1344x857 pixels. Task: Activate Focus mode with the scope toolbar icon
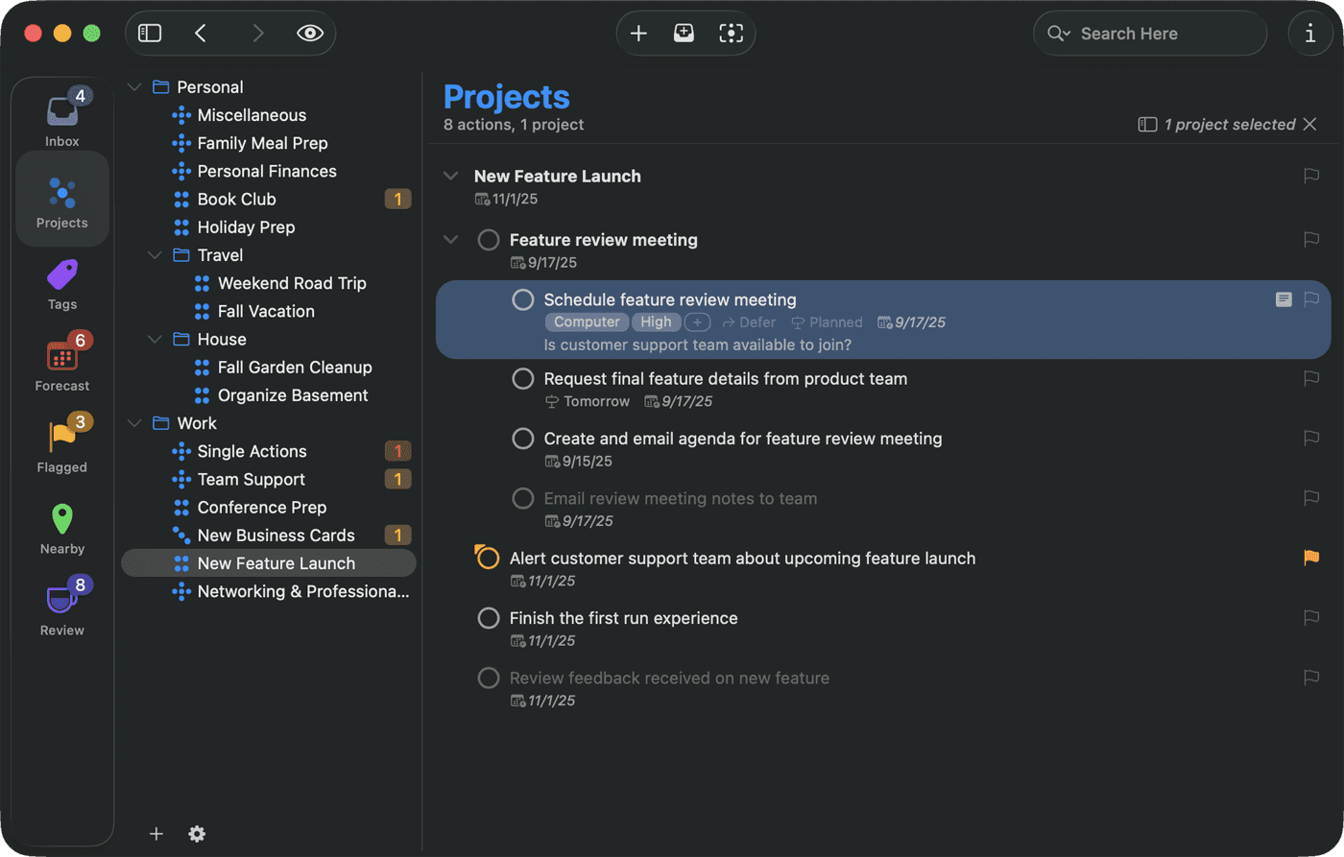tap(731, 33)
